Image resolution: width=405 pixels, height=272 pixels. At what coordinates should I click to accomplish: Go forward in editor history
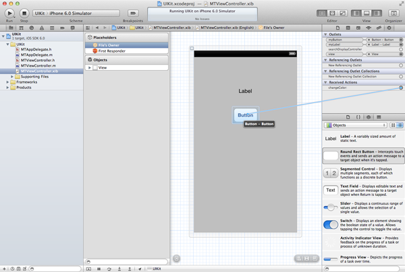pos(105,28)
